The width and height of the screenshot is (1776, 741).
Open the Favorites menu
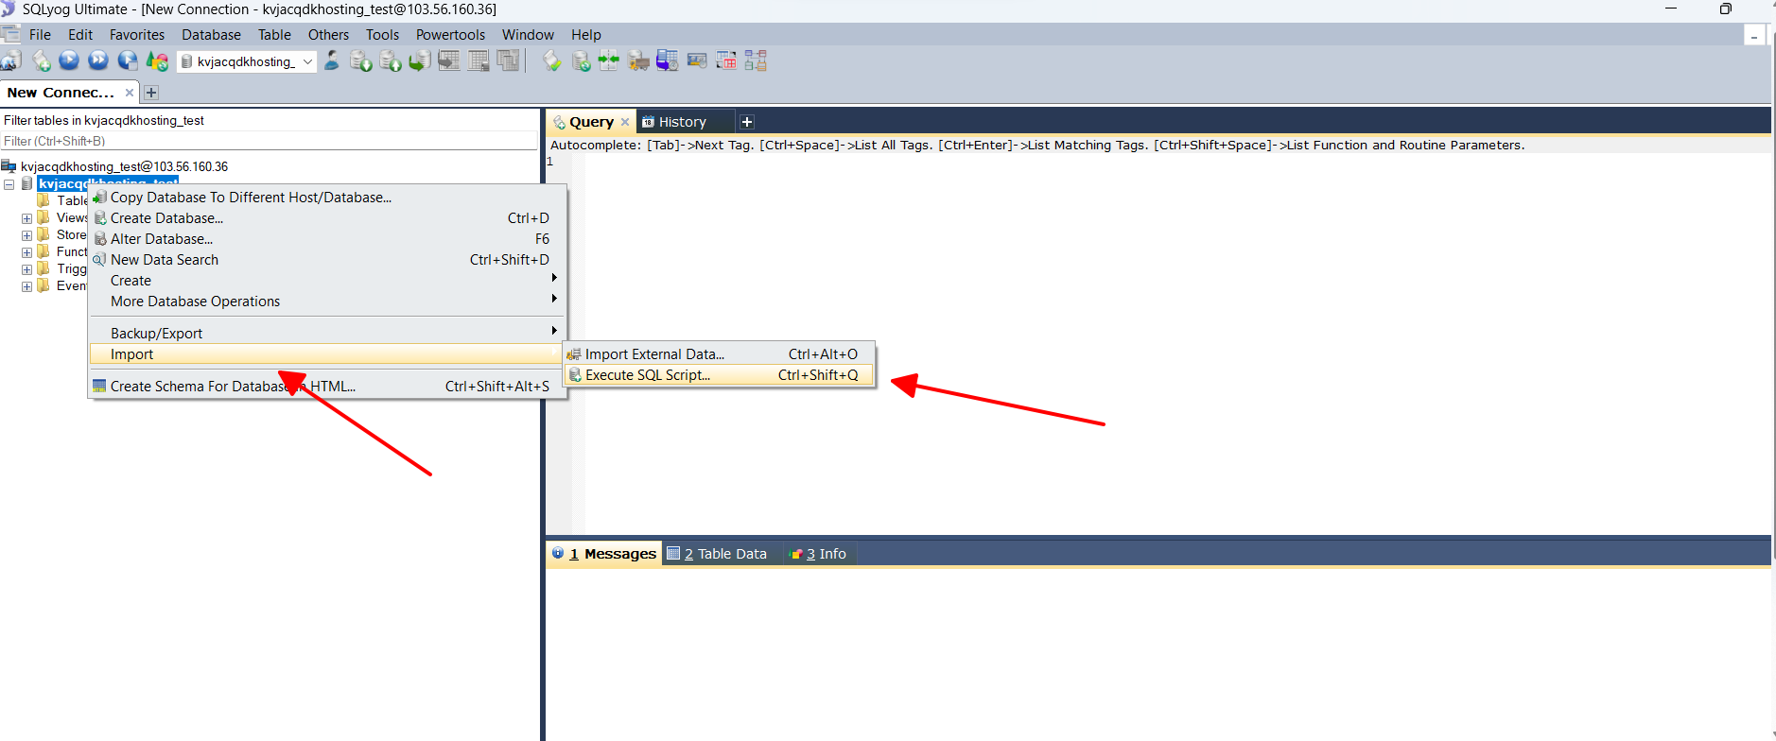137,35
